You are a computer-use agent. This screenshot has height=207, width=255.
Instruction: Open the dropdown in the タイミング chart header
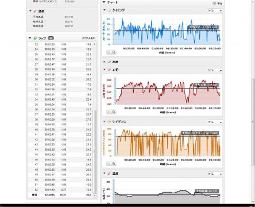click(215, 11)
